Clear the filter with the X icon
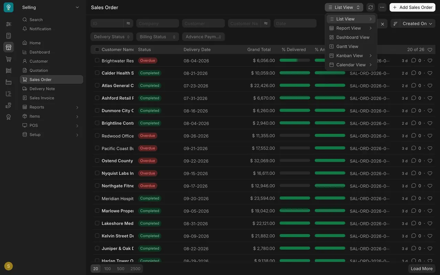The height and width of the screenshot is (275, 440). [383, 24]
